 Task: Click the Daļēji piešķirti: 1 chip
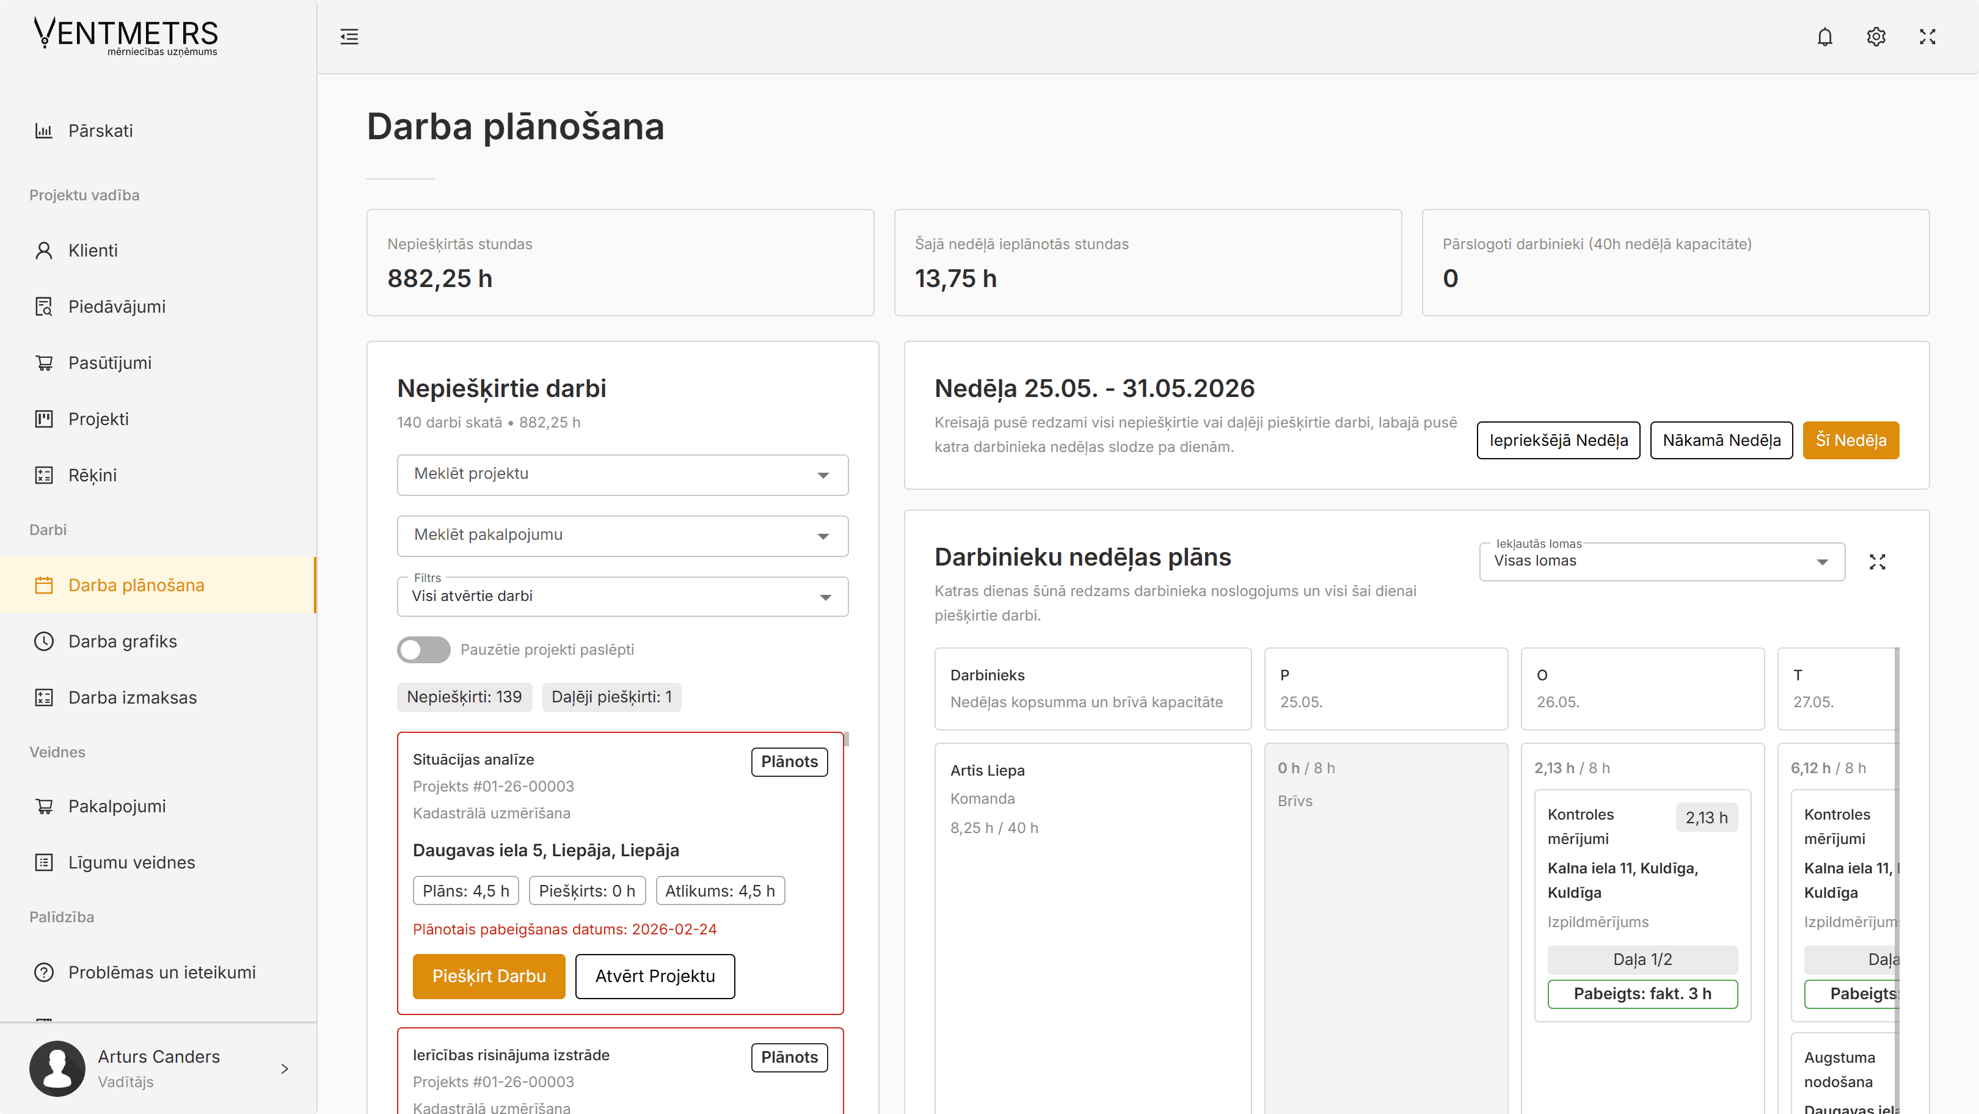point(611,697)
